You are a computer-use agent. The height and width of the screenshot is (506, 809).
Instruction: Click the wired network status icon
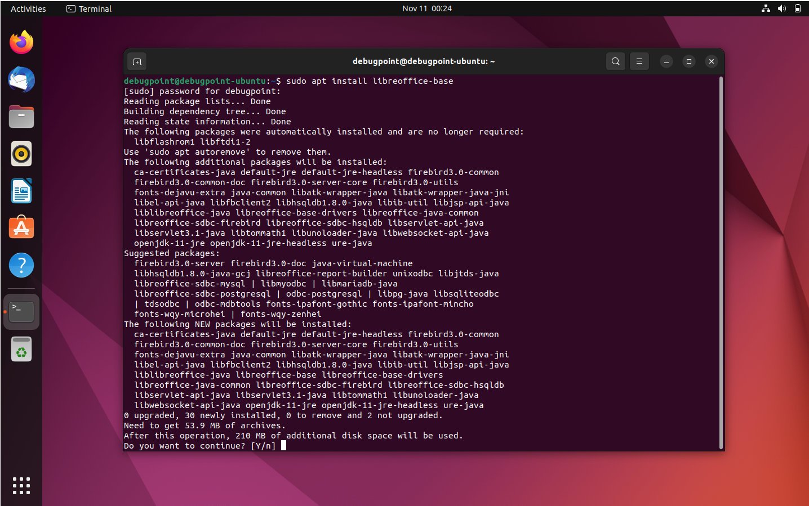(x=765, y=8)
